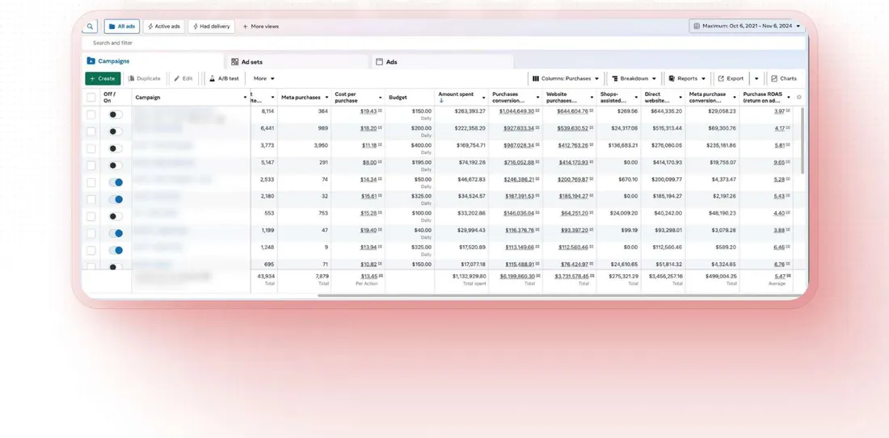This screenshot has height=438, width=889.
Task: Check the row with $17,520.89 spent
Action: coord(91,250)
